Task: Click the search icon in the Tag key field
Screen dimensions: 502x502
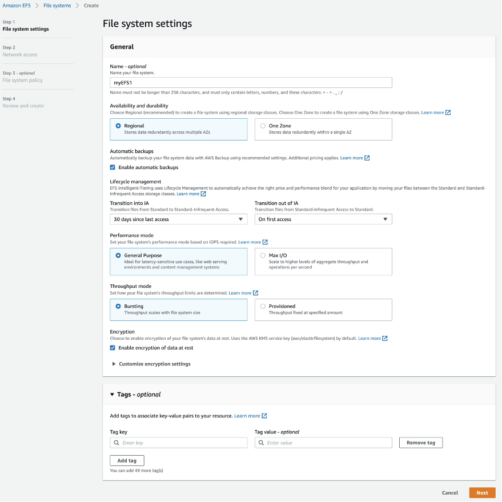Action: coord(115,443)
